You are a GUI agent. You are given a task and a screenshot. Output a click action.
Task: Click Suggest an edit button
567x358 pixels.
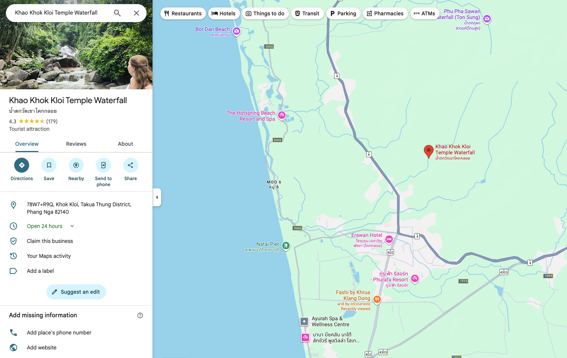click(x=76, y=292)
